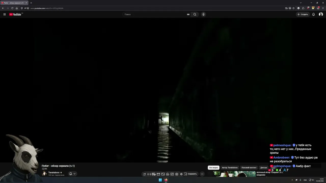Open a new browser tab

coord(31,3)
